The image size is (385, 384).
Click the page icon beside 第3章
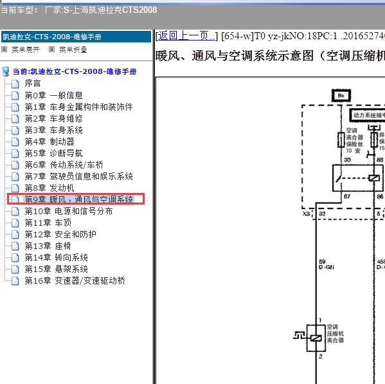pos(15,131)
